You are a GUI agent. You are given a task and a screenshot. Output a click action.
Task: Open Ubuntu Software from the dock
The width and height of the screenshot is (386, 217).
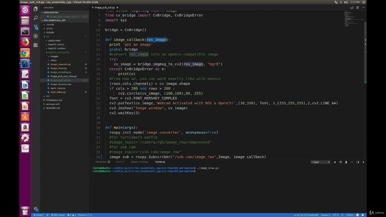(25, 117)
